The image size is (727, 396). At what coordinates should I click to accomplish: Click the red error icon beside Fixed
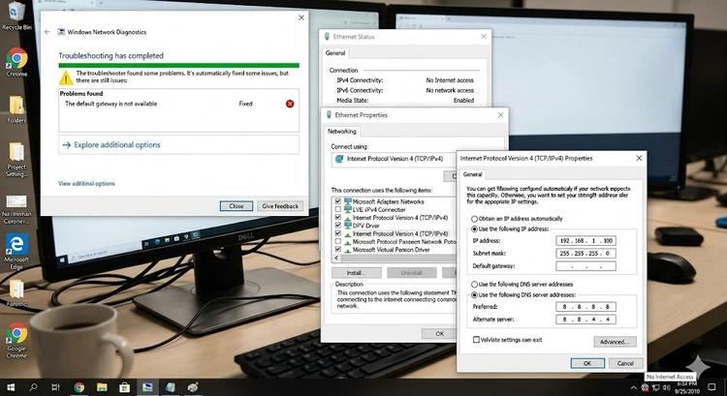coord(290,104)
